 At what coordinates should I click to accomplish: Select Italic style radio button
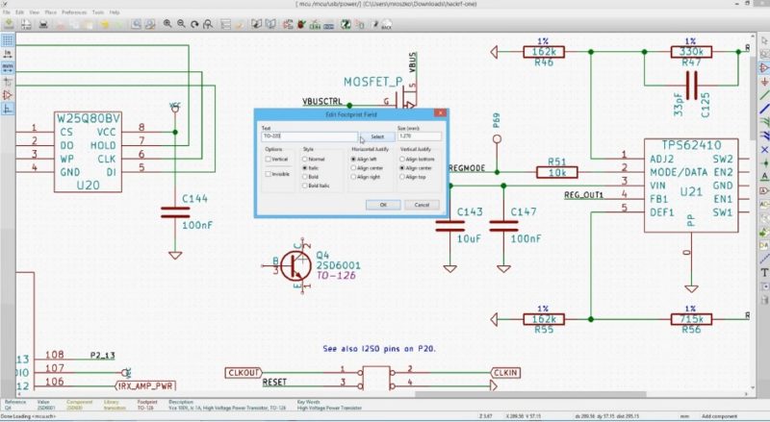point(305,168)
